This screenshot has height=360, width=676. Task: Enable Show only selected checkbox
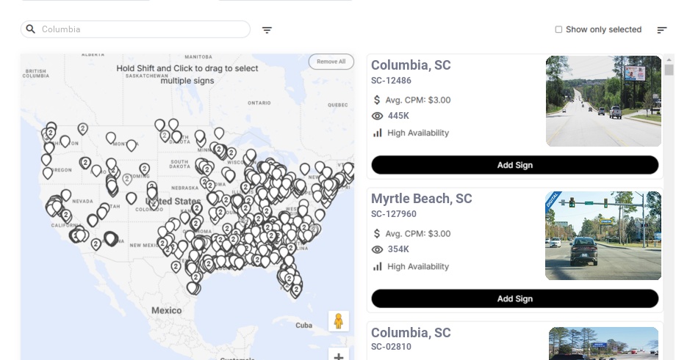tap(558, 29)
